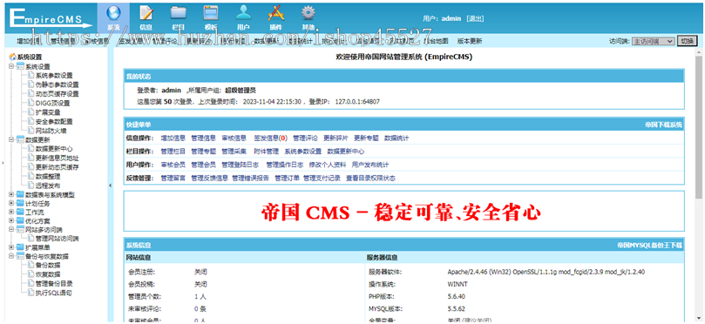Image resolution: width=705 pixels, height=324 pixels.
Task: Select 更新动态页缓存 in the tree
Action: click(58, 167)
